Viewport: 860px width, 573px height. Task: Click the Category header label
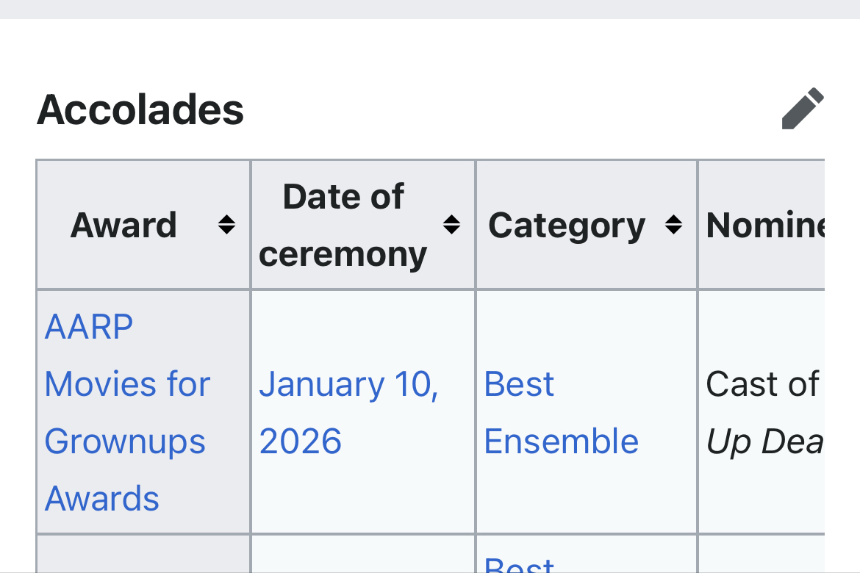tap(567, 225)
